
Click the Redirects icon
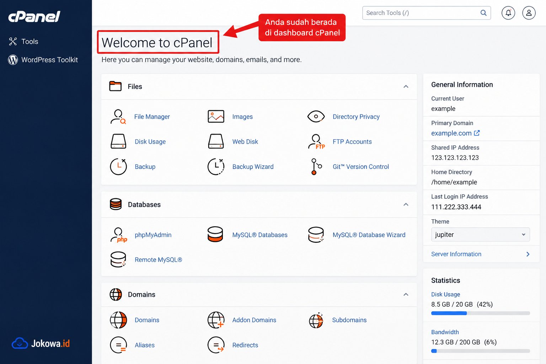click(216, 345)
